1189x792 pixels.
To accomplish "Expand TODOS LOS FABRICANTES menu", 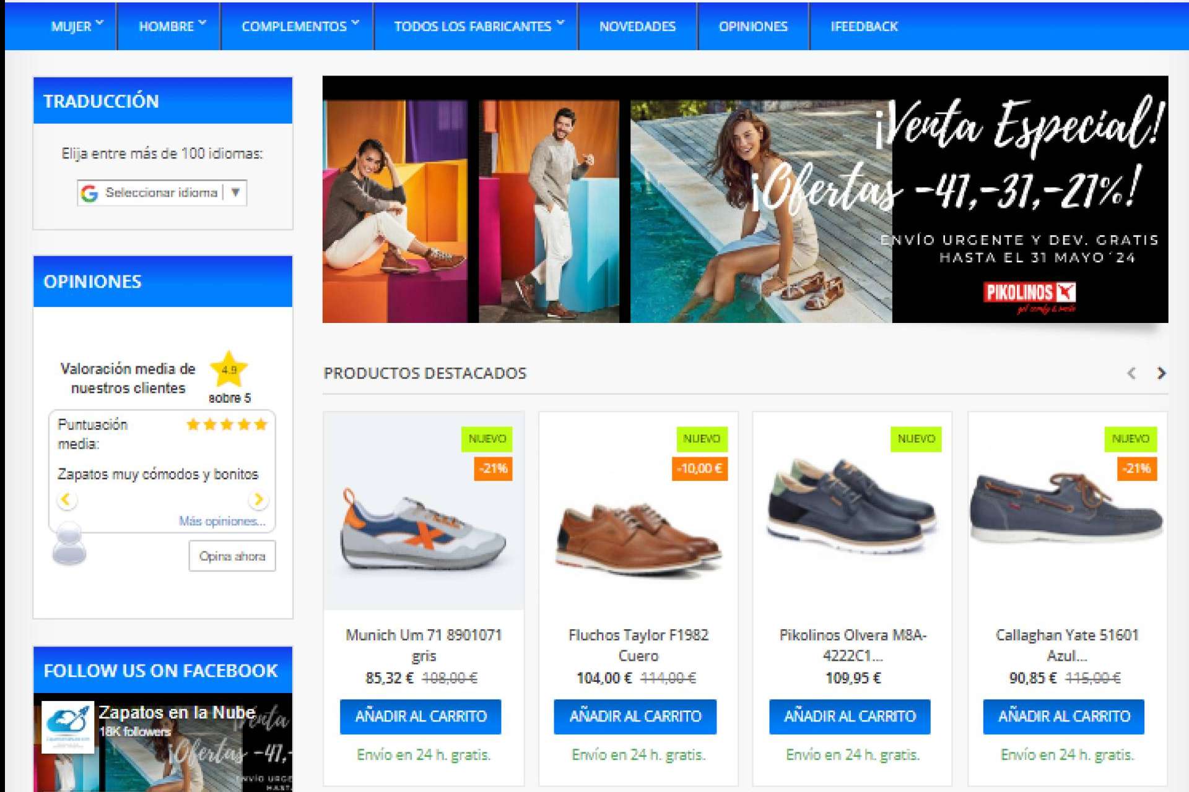I will [479, 26].
